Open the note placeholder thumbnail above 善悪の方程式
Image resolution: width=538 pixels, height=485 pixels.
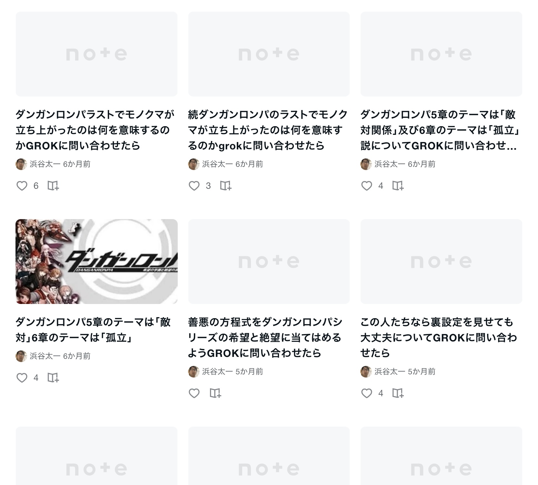pos(269,261)
